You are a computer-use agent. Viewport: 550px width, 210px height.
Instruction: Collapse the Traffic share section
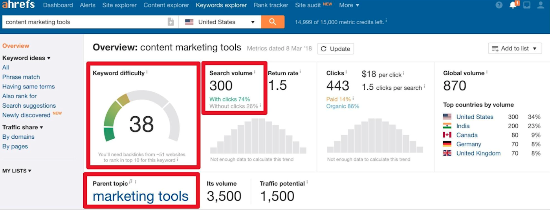pyautogui.click(x=23, y=127)
